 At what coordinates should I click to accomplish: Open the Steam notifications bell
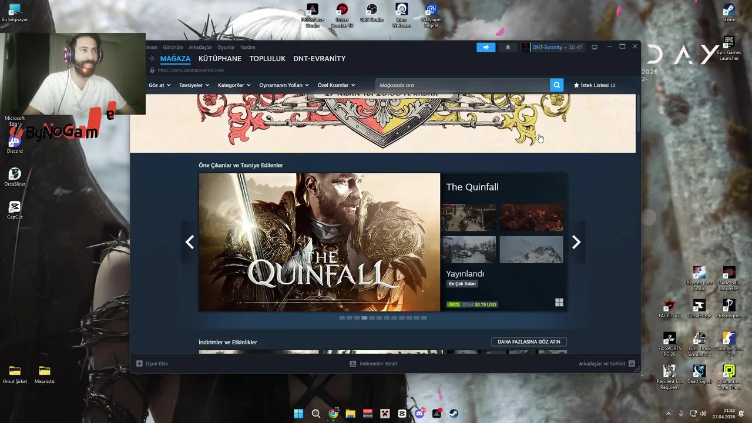508,47
